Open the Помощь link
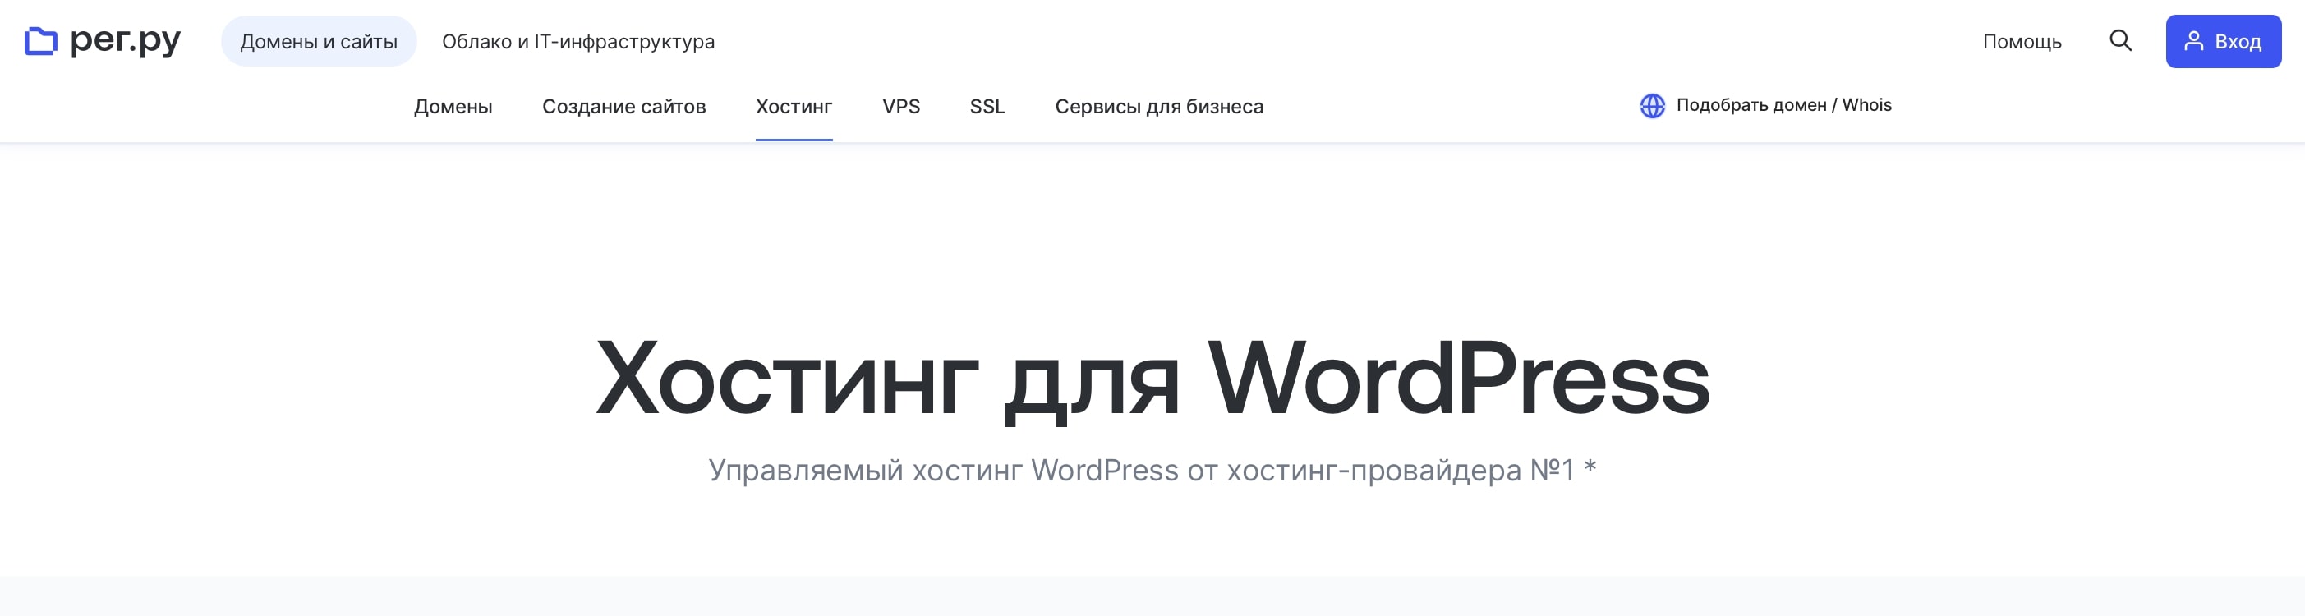Image resolution: width=2305 pixels, height=616 pixels. [2022, 42]
